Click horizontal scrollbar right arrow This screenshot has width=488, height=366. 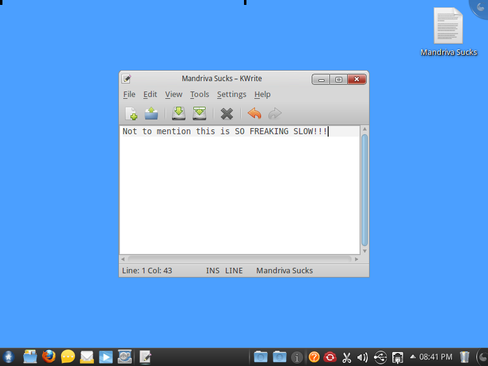pyautogui.click(x=356, y=259)
